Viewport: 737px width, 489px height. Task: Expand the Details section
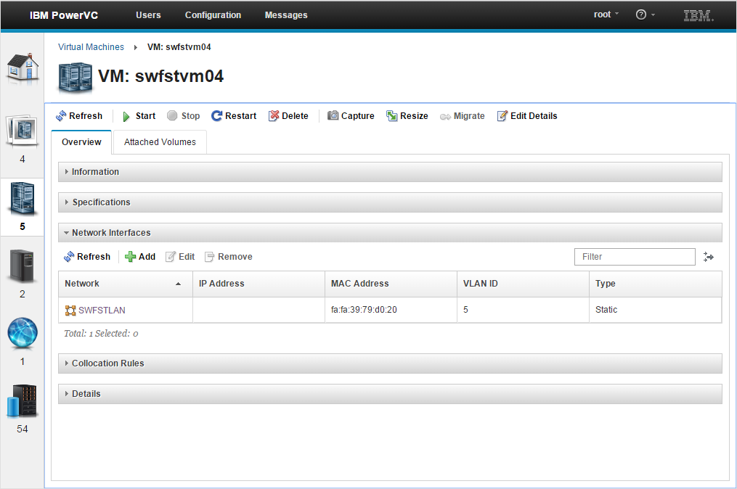click(x=390, y=394)
